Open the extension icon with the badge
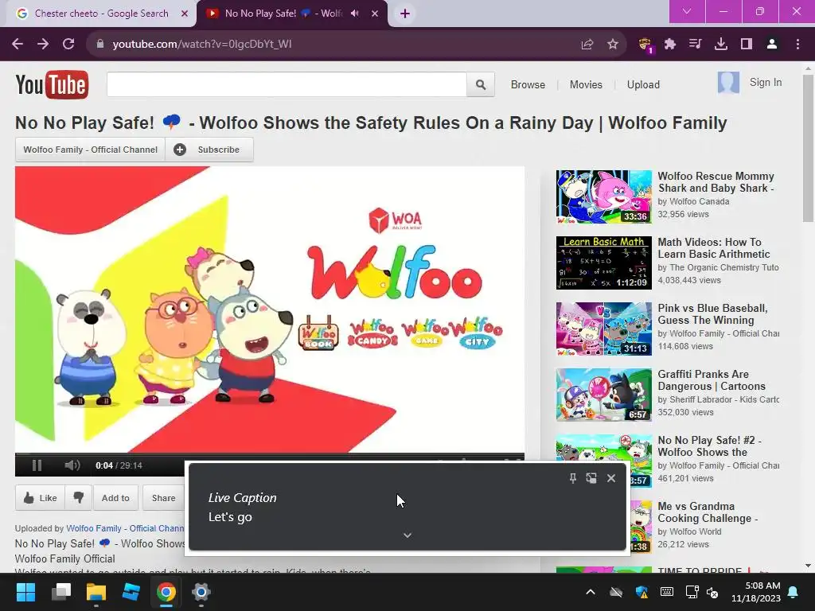 point(645,45)
